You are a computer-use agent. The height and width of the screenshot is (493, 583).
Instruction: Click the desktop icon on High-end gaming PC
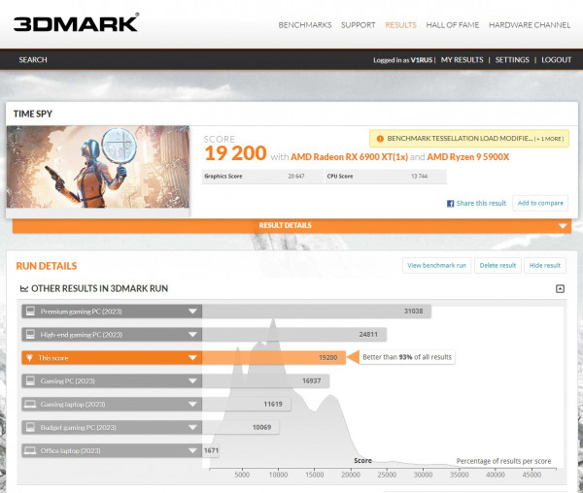[x=30, y=334]
